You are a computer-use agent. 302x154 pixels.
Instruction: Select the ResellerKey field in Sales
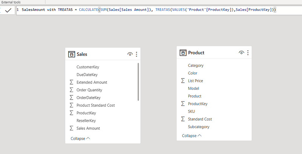tap(86, 121)
